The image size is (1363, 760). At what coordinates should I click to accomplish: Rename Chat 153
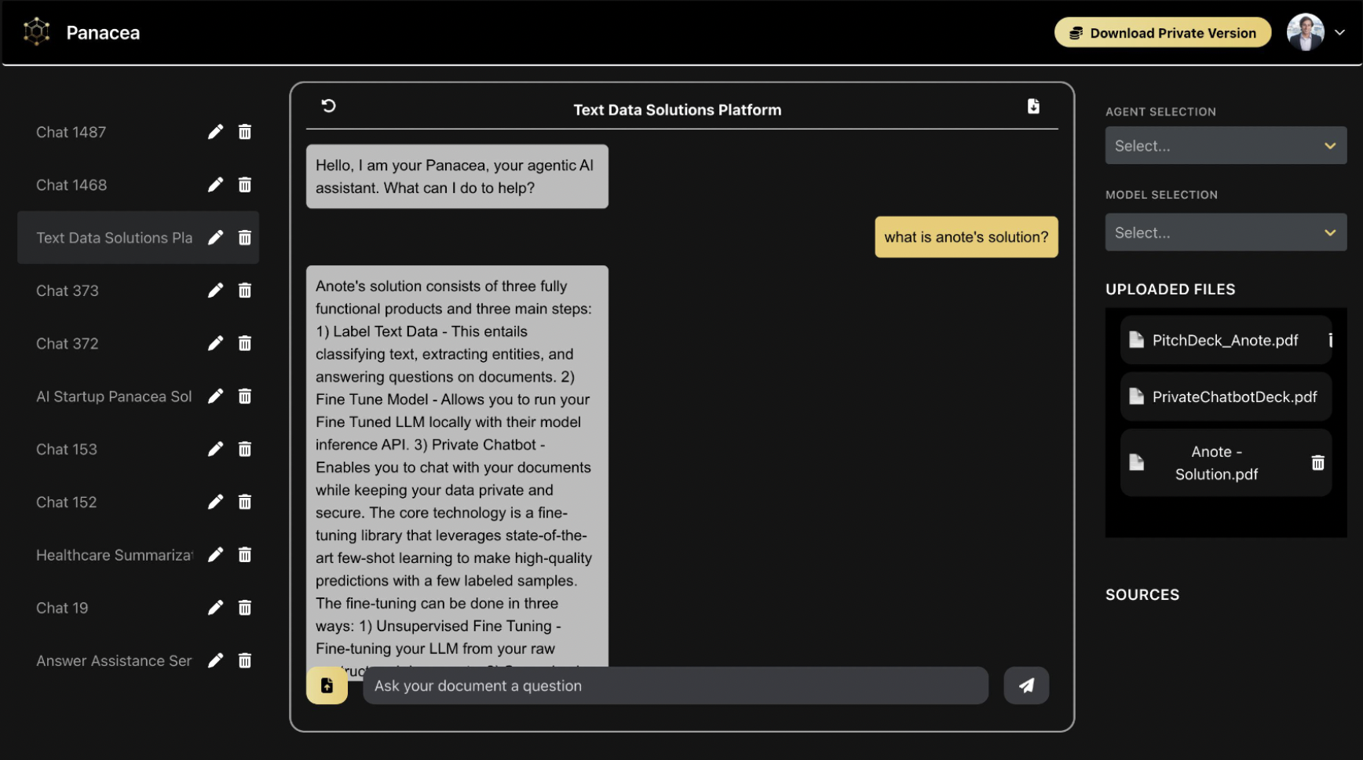point(215,449)
